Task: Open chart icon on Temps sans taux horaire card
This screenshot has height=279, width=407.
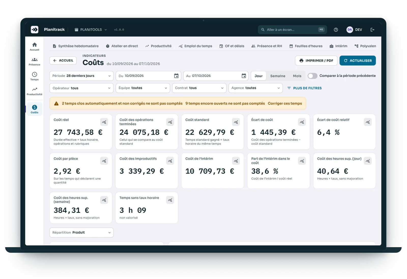Action: [170, 200]
